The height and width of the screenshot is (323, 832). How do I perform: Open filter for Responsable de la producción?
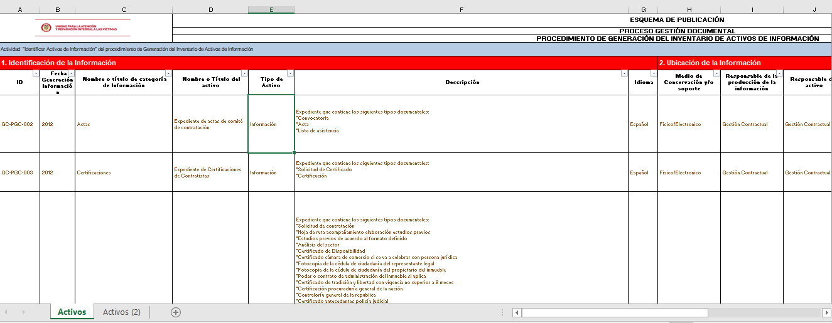click(779, 73)
